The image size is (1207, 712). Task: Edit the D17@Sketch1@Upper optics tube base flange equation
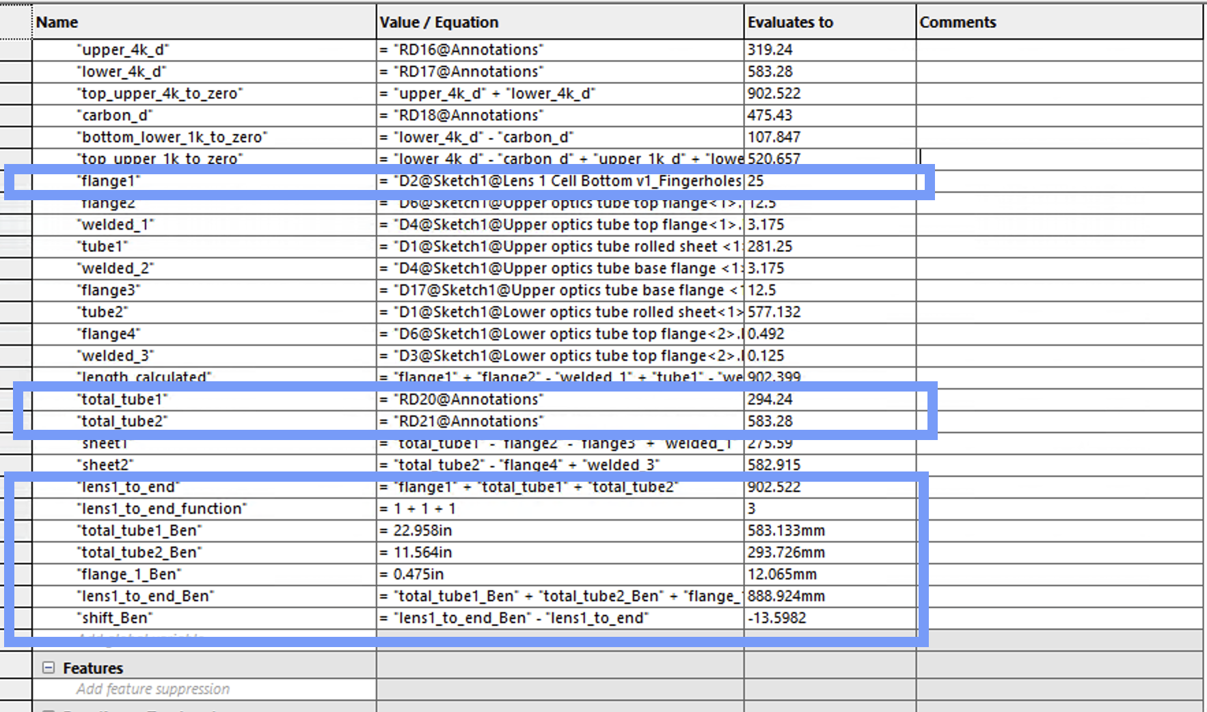point(560,290)
